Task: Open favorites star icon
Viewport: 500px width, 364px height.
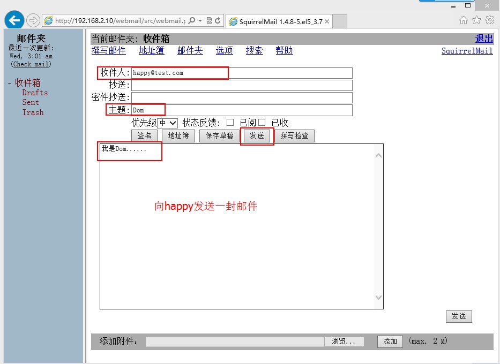Action: pyautogui.click(x=476, y=20)
